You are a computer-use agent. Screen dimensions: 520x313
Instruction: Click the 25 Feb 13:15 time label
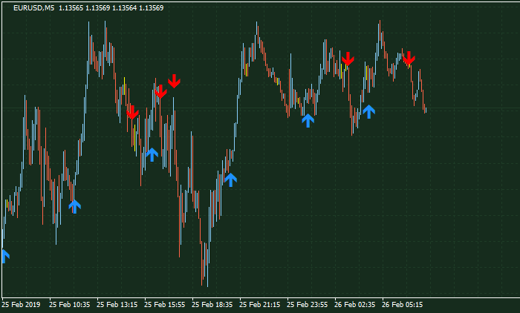117,304
